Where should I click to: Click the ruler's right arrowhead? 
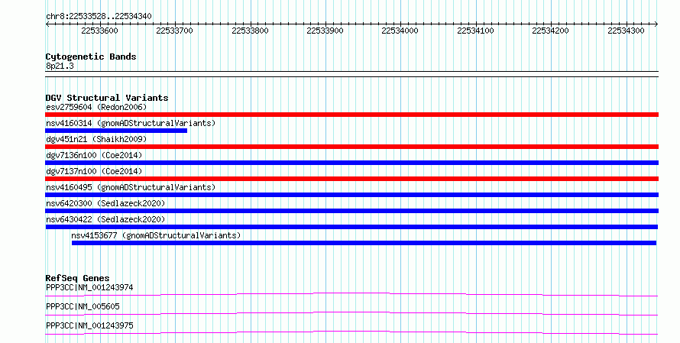[656, 24]
